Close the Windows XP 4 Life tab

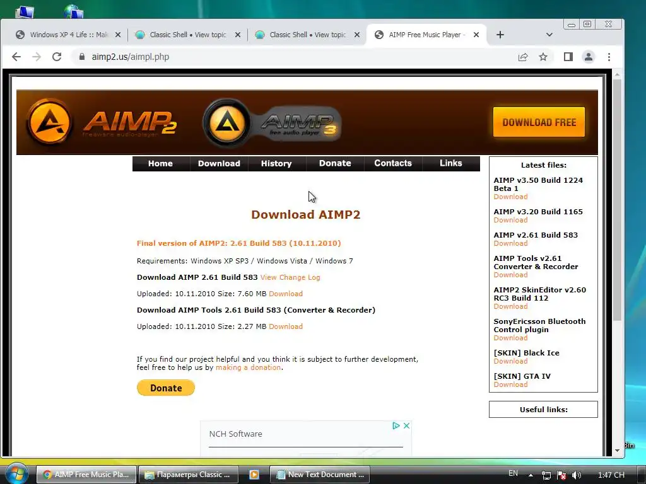click(118, 35)
